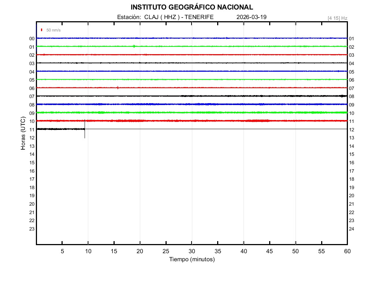Click the spike on the 06 hour red trace
This screenshot has width=375, height=281.
click(x=118, y=87)
